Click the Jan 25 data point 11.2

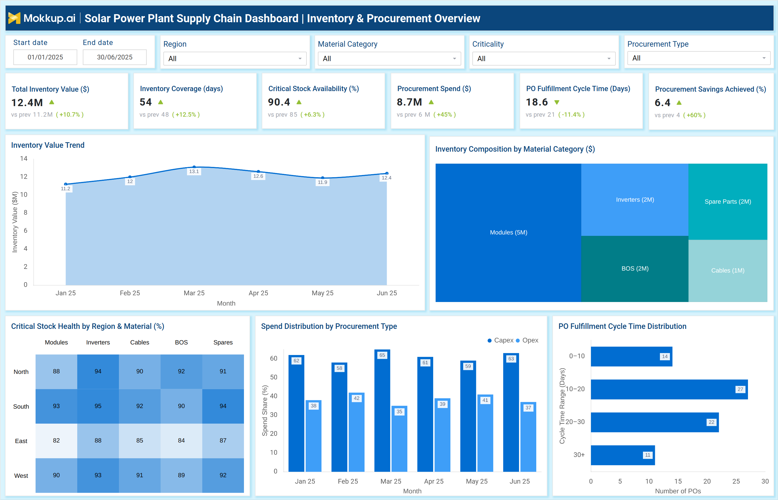pos(66,184)
